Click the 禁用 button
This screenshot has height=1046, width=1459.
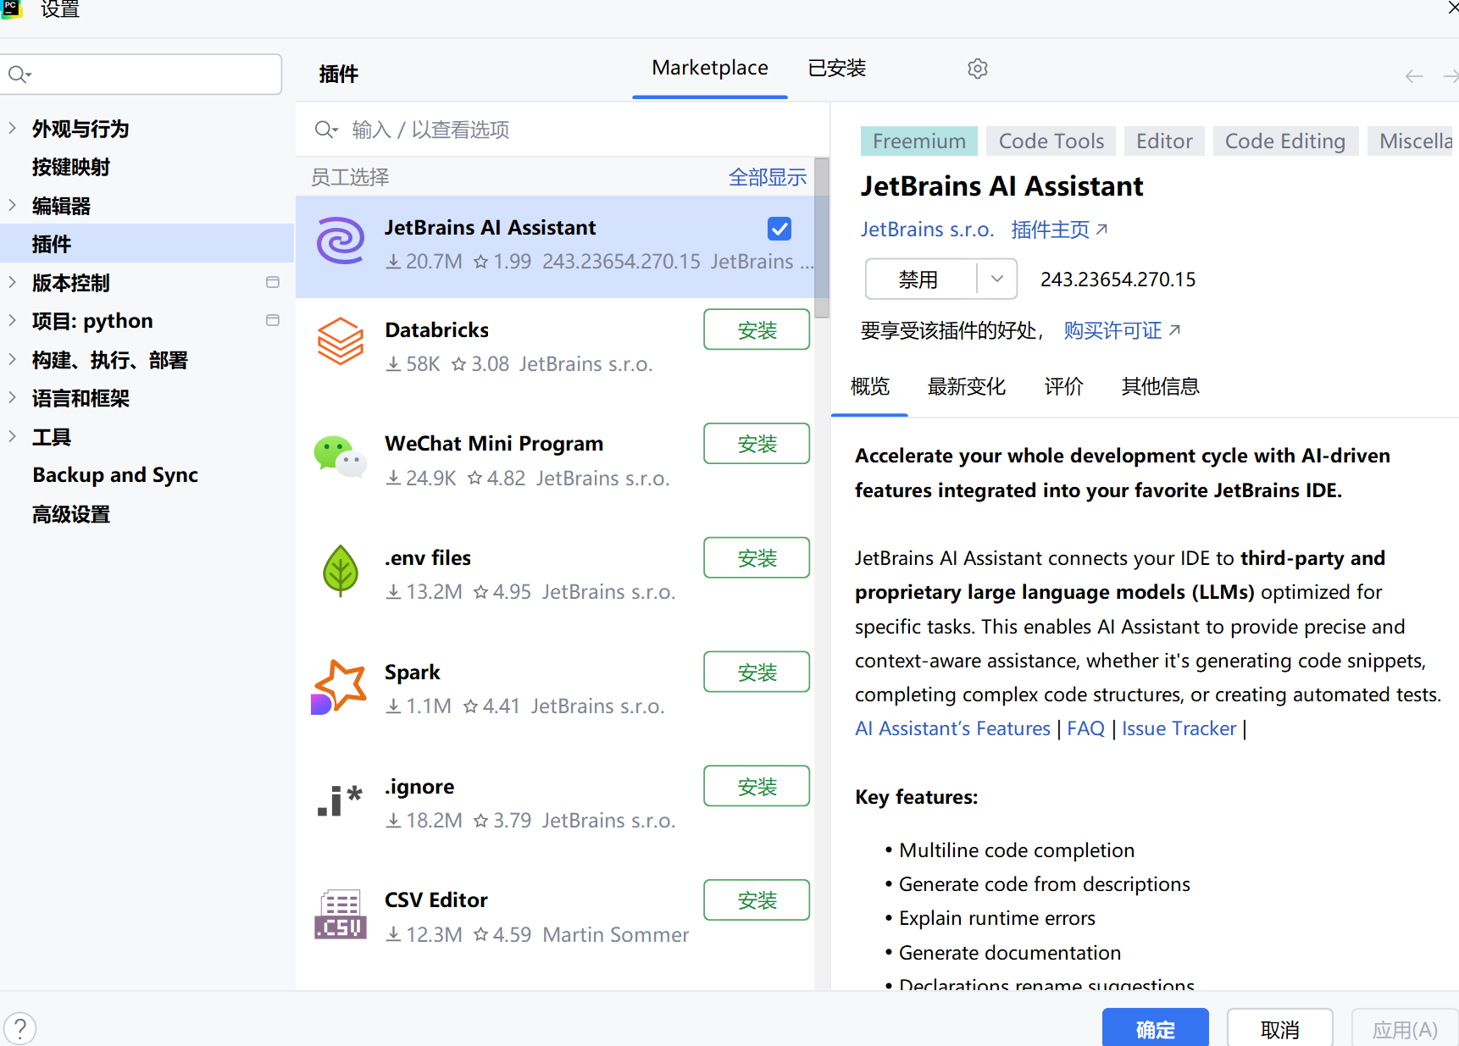click(x=920, y=279)
